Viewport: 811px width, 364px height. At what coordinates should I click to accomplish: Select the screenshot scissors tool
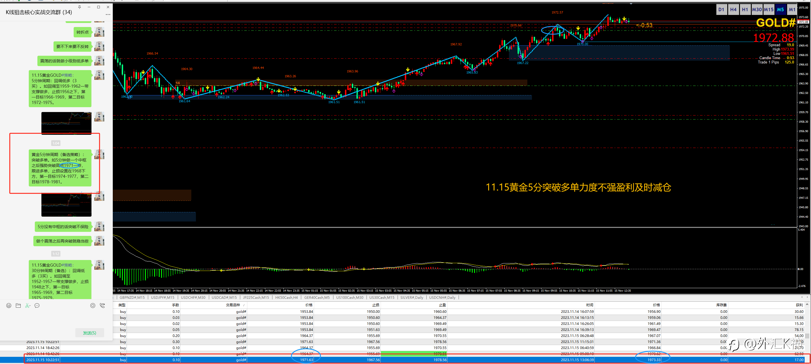[28, 305]
